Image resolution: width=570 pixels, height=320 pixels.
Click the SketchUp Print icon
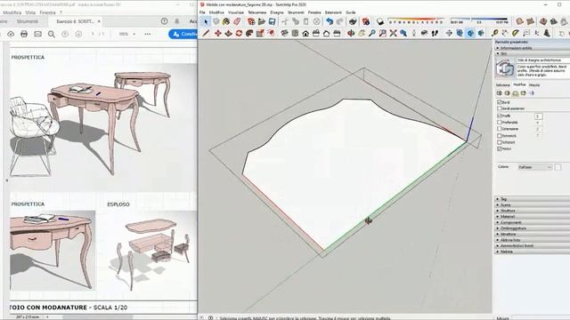coord(353,21)
